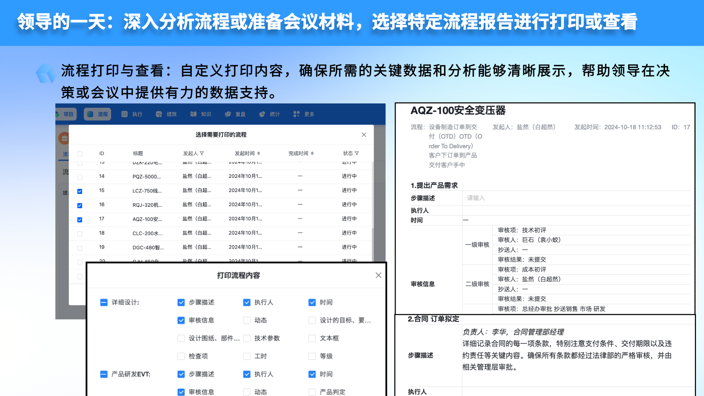
Task: Switch to the 项目 tab
Action: click(x=65, y=114)
